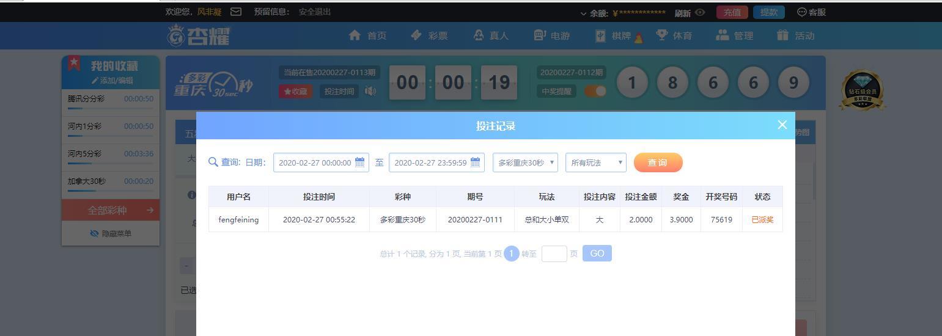Image resolution: width=942 pixels, height=336 pixels.
Task: Click the 提款 withdraw button
Action: pos(768,12)
